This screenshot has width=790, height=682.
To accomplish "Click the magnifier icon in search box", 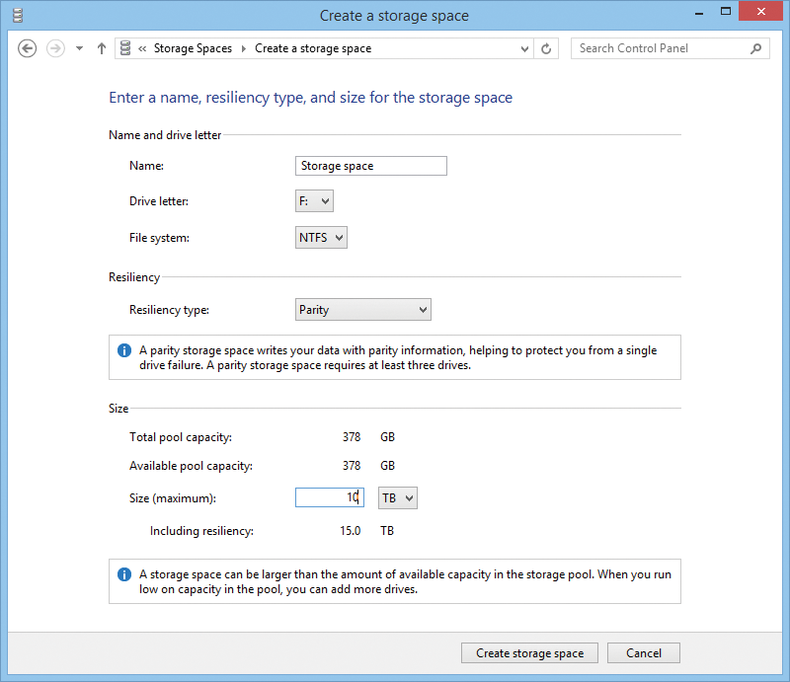I will pyautogui.click(x=756, y=48).
